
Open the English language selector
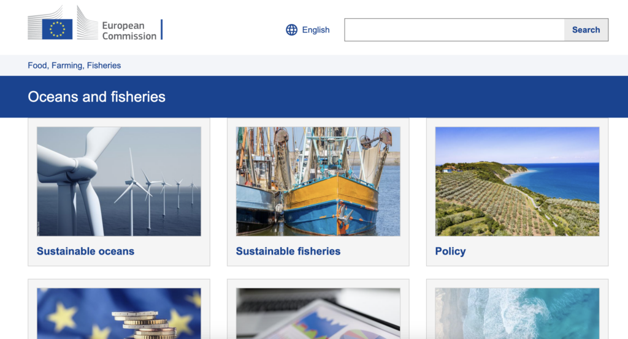308,30
